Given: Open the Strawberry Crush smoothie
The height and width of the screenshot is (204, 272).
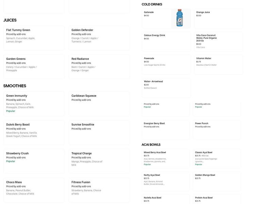Looking at the screenshot, I should [x=34, y=161].
